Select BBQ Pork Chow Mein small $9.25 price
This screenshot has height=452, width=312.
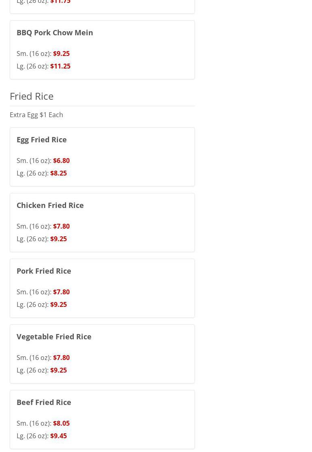coord(61,54)
